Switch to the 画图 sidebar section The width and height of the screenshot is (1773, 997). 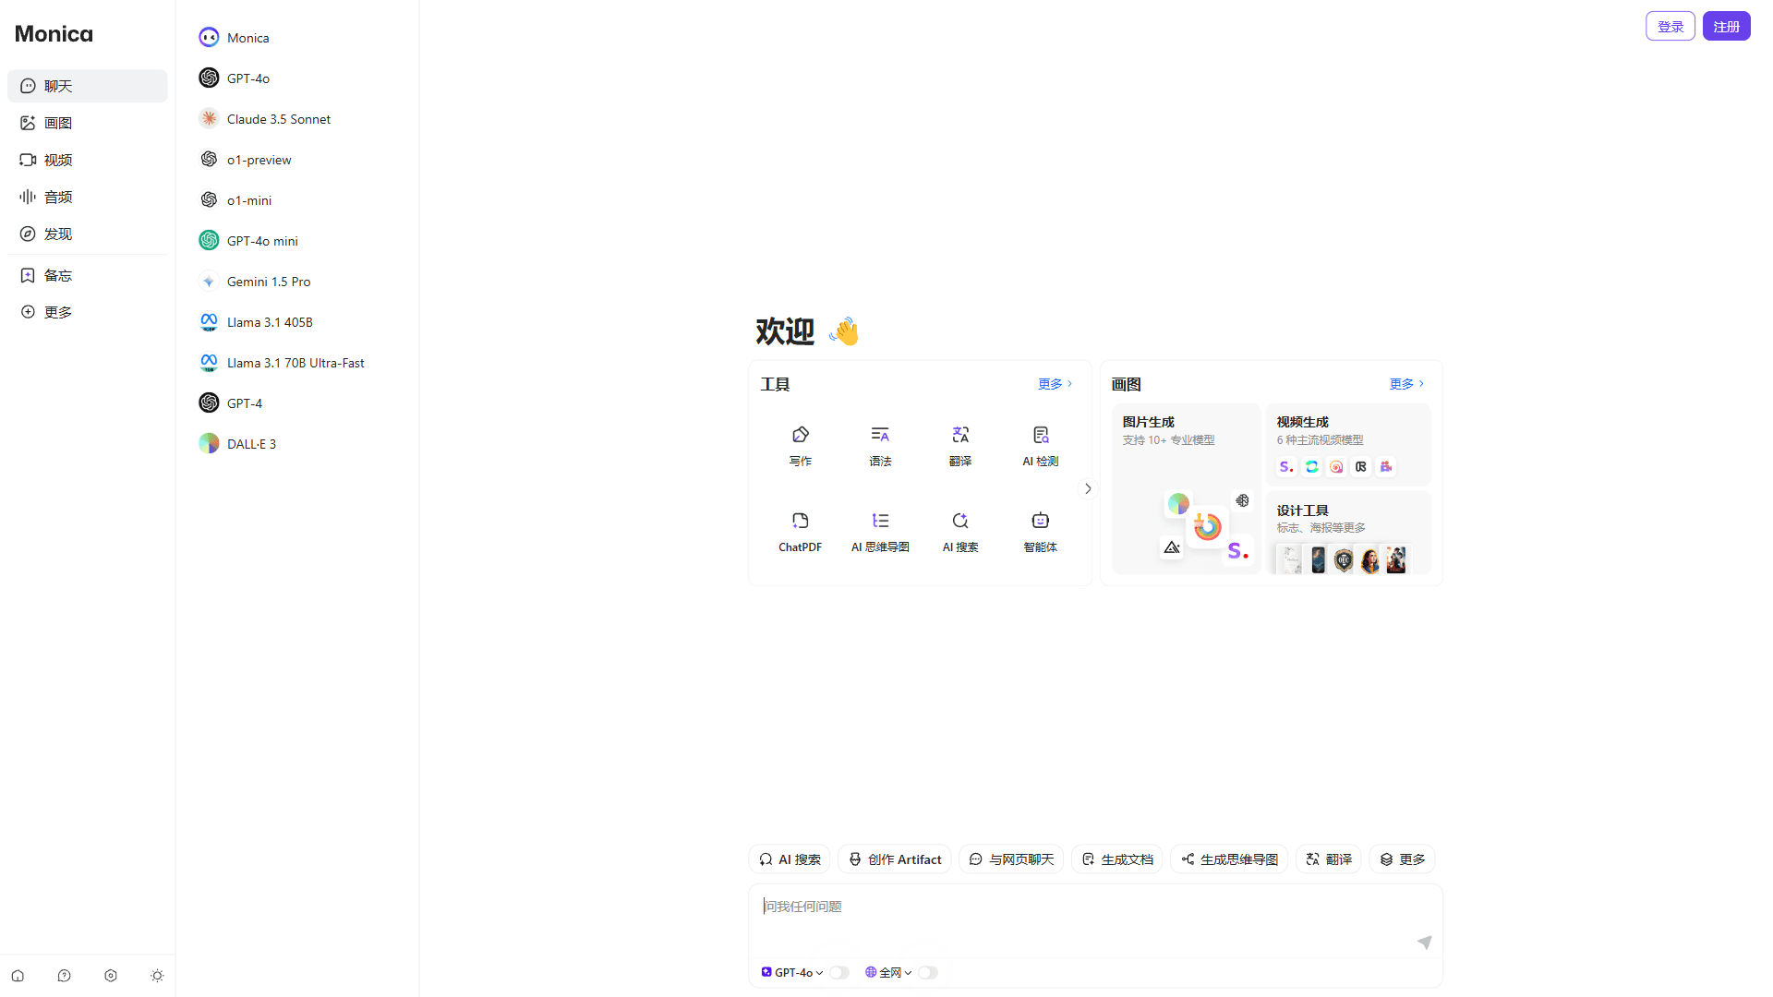click(88, 123)
